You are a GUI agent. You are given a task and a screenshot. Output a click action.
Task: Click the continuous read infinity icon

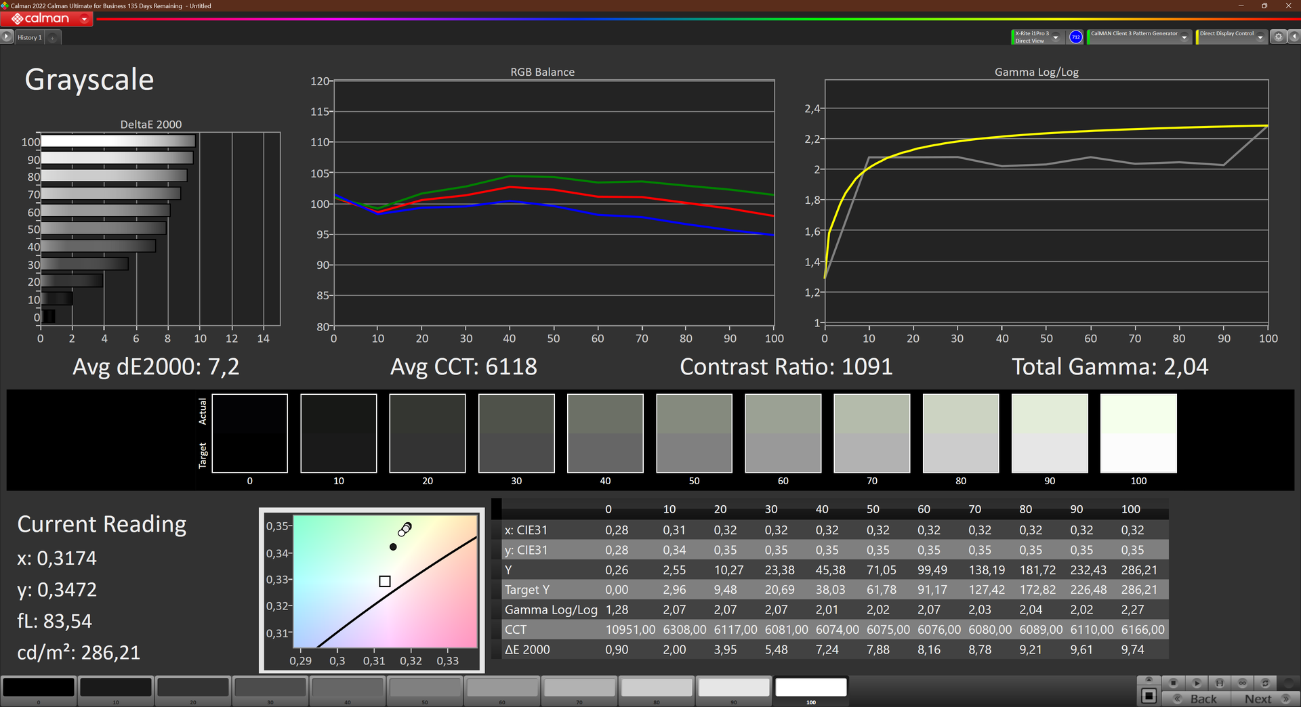click(x=1243, y=683)
